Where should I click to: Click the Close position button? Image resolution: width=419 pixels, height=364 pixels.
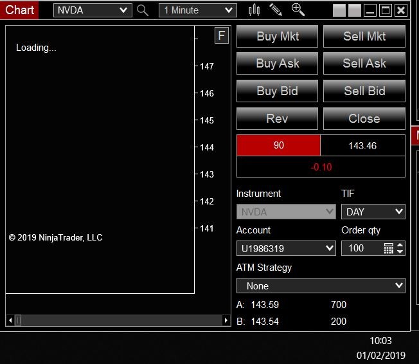[x=364, y=118]
